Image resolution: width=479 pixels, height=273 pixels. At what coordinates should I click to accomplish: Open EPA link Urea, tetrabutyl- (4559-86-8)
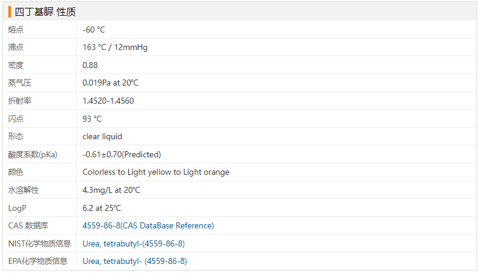[x=135, y=261]
